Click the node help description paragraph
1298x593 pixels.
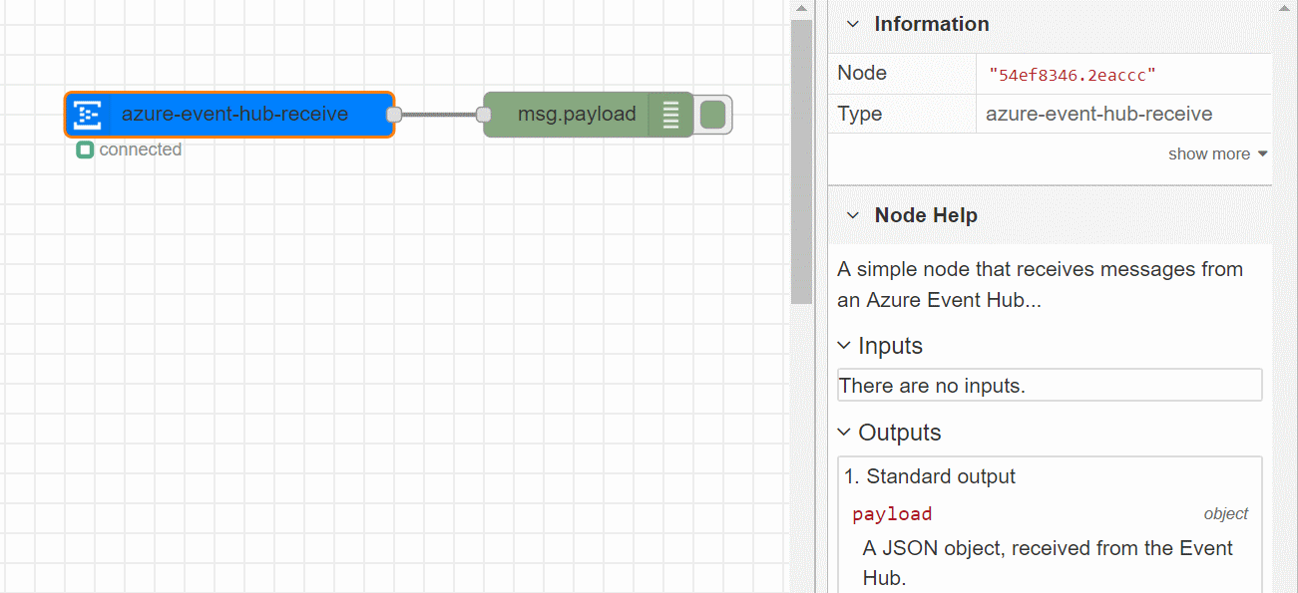(x=1040, y=284)
